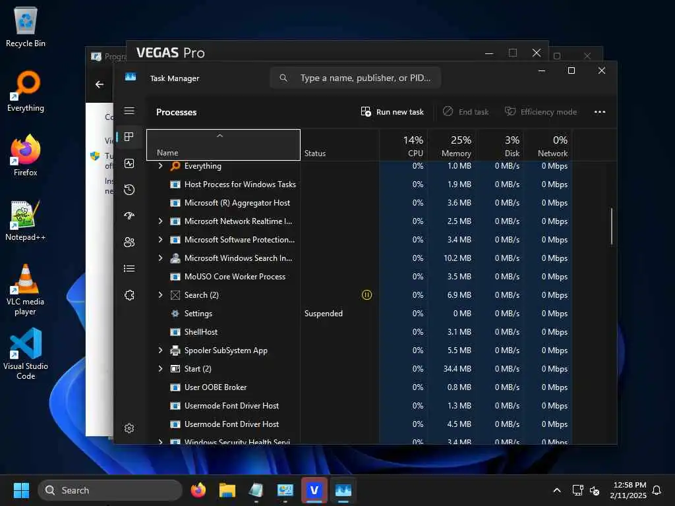Click the Windows Start button
Viewport: 675px width, 506px height.
21,490
